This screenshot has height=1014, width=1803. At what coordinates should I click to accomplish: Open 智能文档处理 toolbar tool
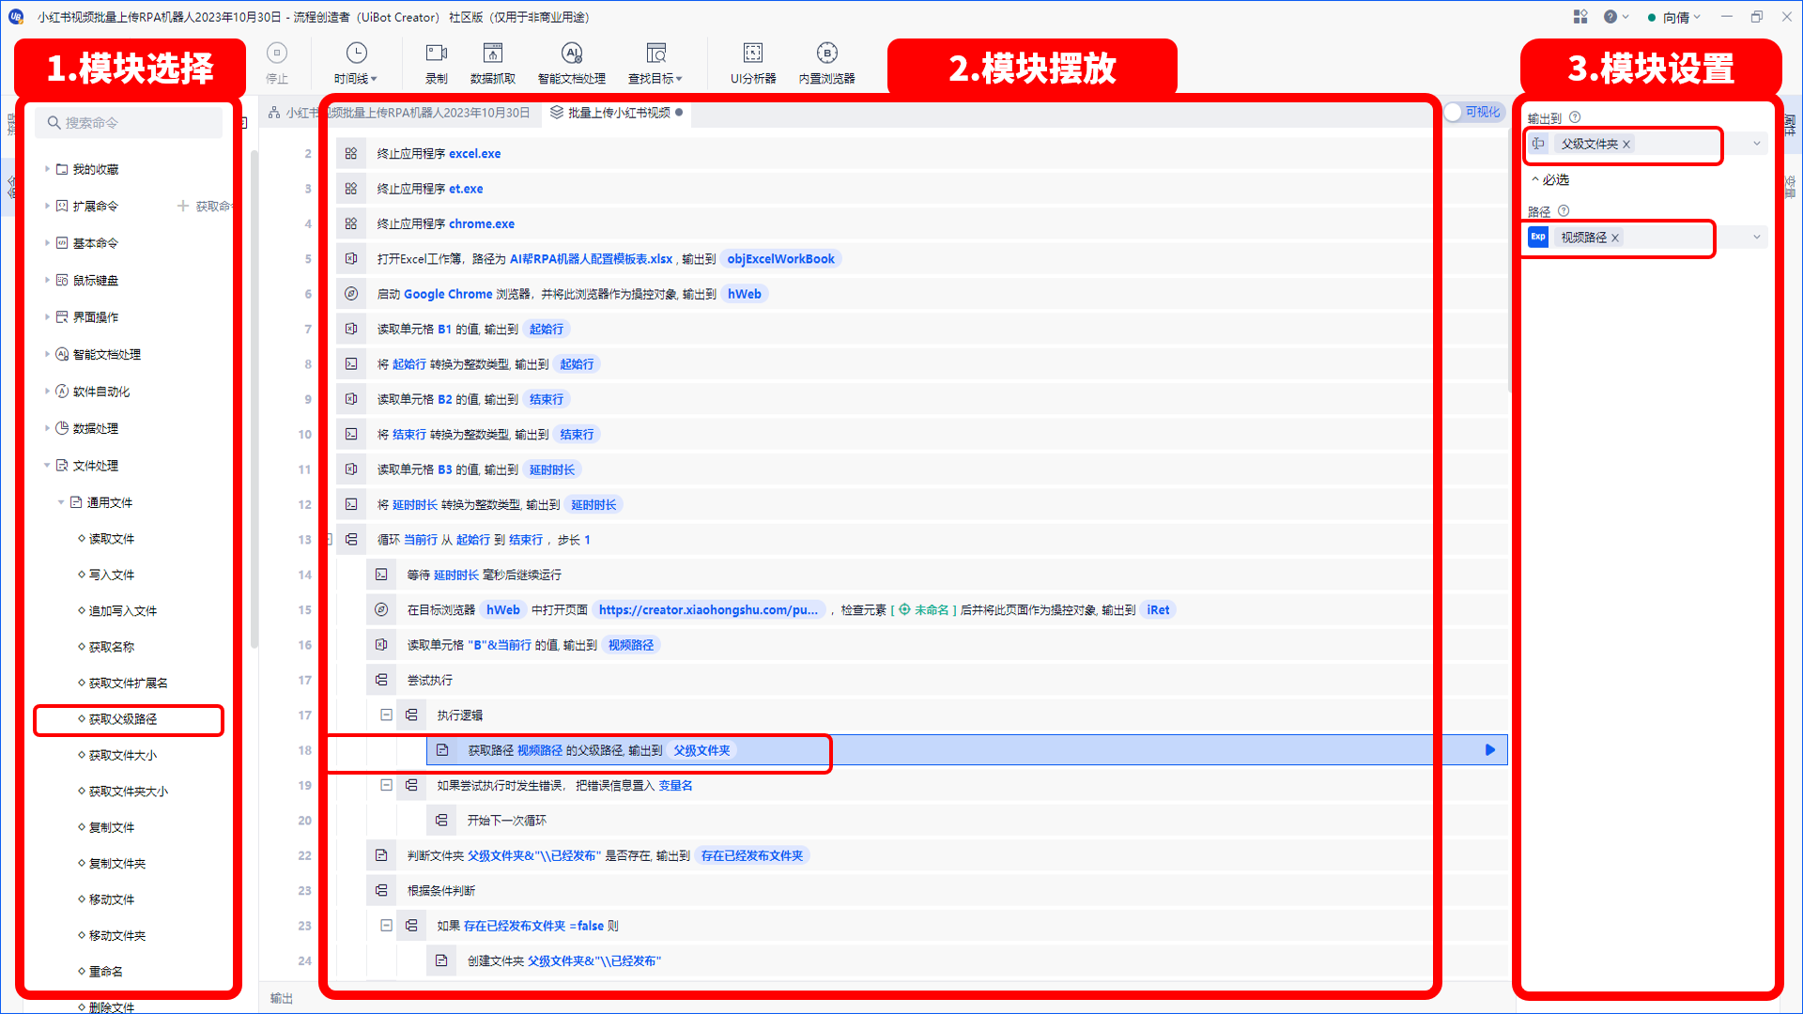click(x=572, y=62)
